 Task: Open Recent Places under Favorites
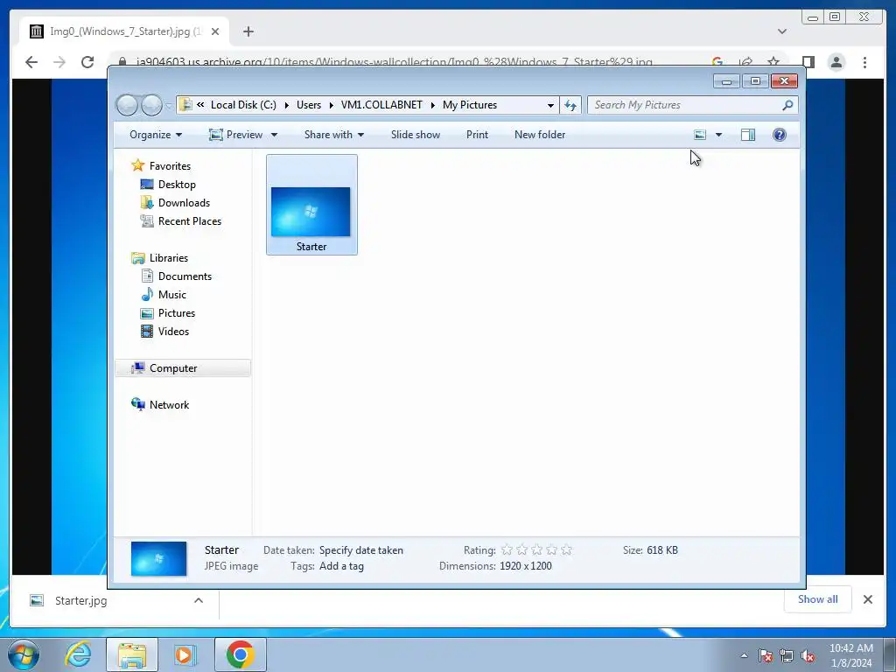(x=189, y=221)
